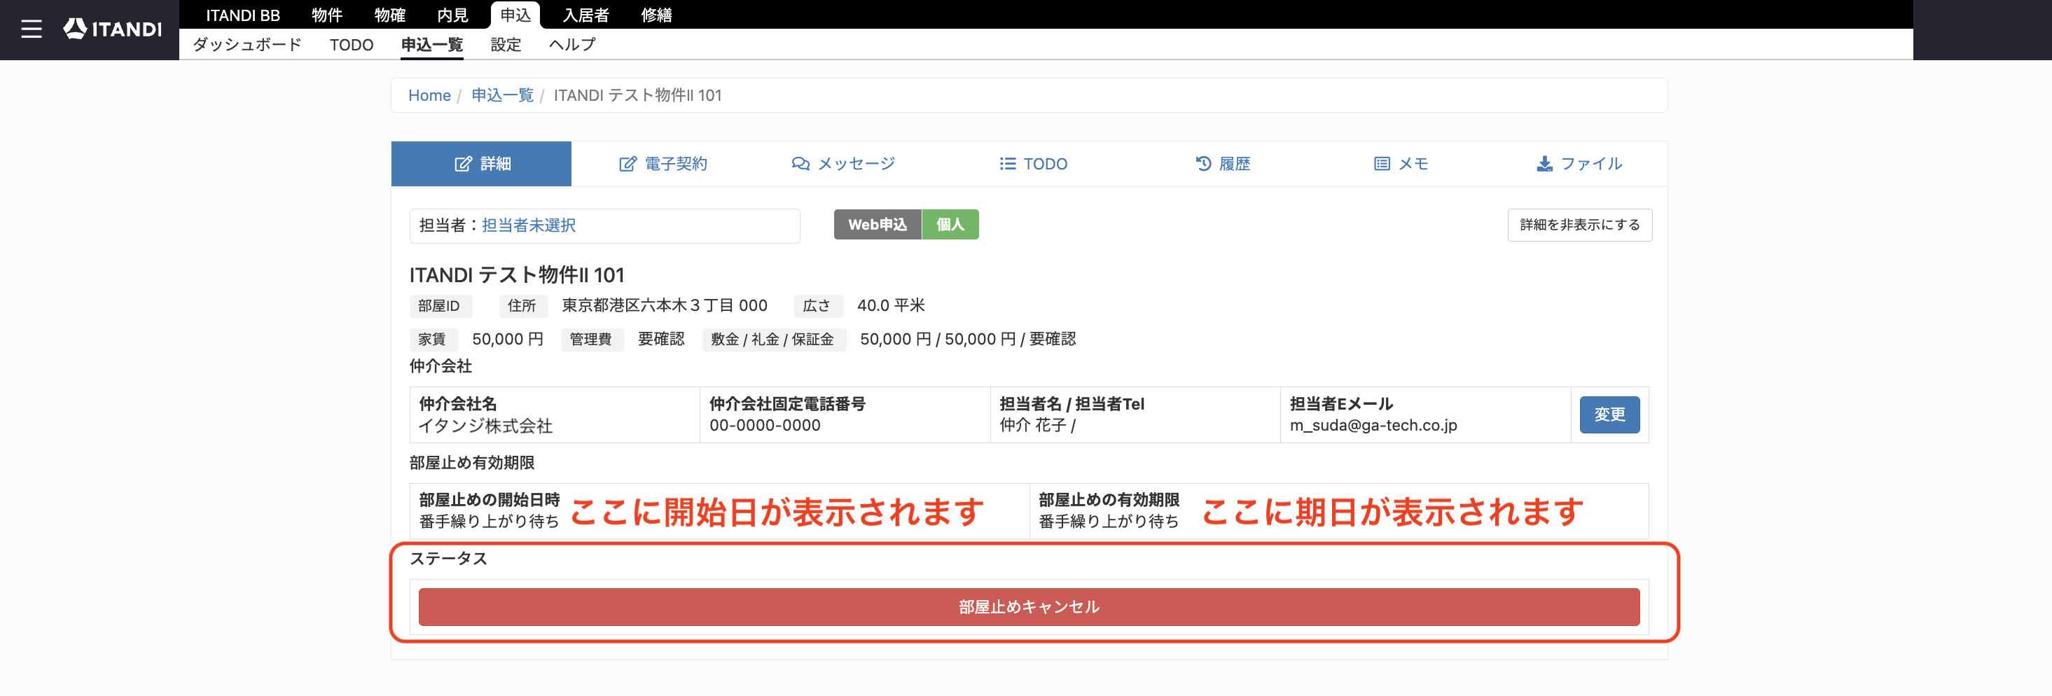Open the 入居者 top menu
This screenshot has height=696, width=2052.
585,15
